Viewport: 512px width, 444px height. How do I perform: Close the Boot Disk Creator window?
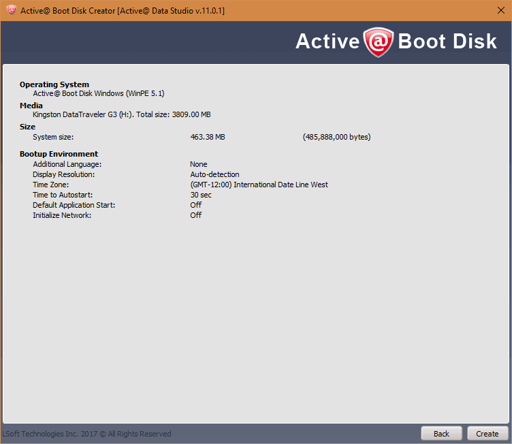(500, 10)
